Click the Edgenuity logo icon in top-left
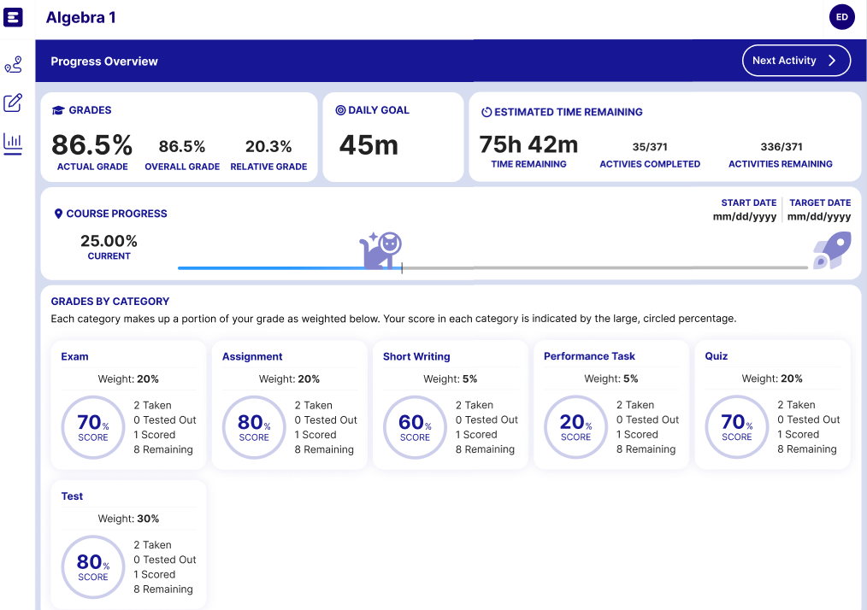The height and width of the screenshot is (610, 867). (x=14, y=17)
